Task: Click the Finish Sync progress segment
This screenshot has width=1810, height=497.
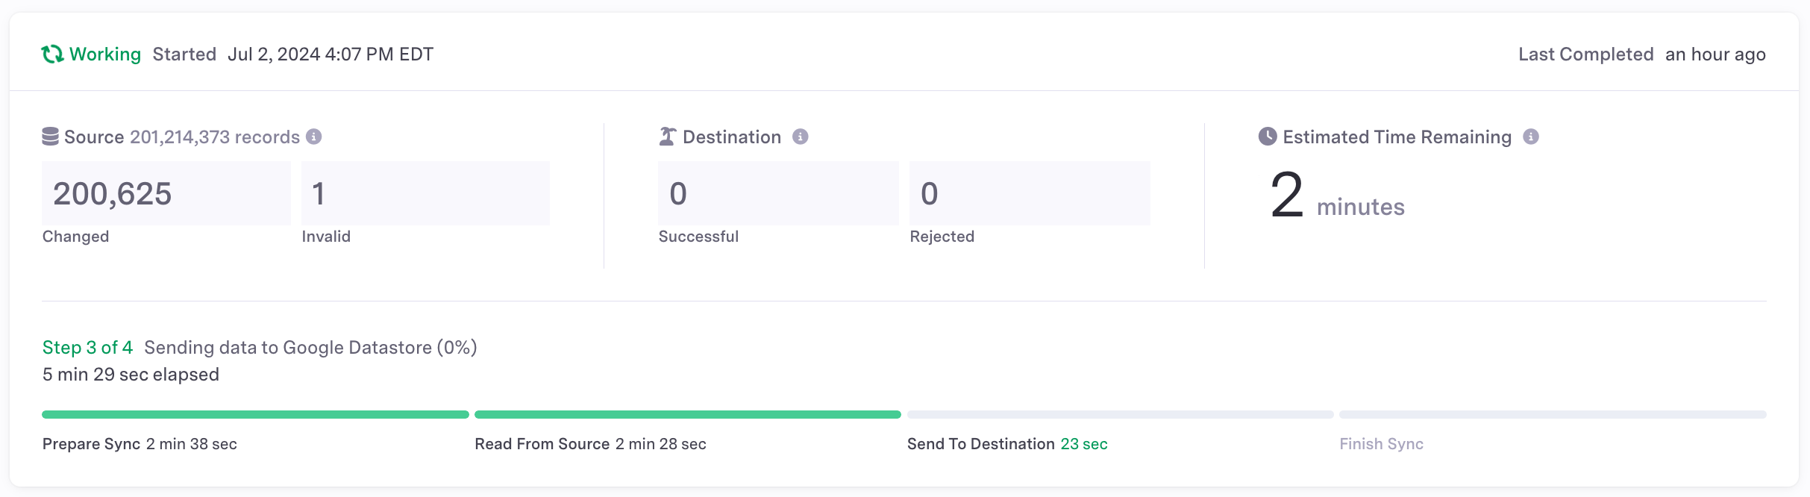Action: pyautogui.click(x=1553, y=414)
